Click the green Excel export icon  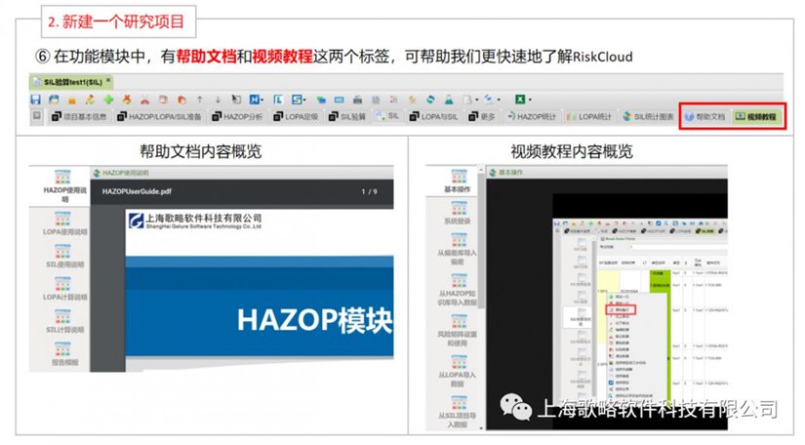pyautogui.click(x=520, y=100)
